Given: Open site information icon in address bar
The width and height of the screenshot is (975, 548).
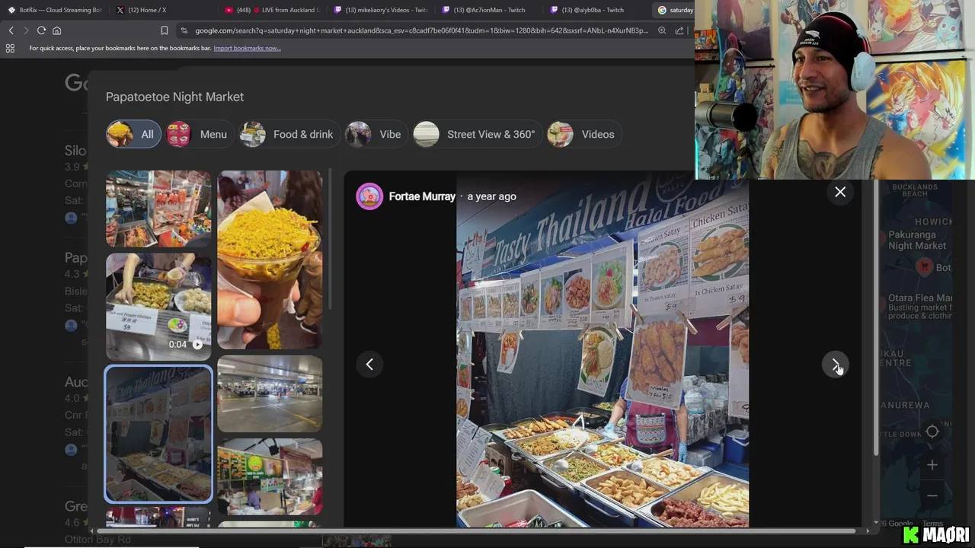Looking at the screenshot, I should (184, 30).
